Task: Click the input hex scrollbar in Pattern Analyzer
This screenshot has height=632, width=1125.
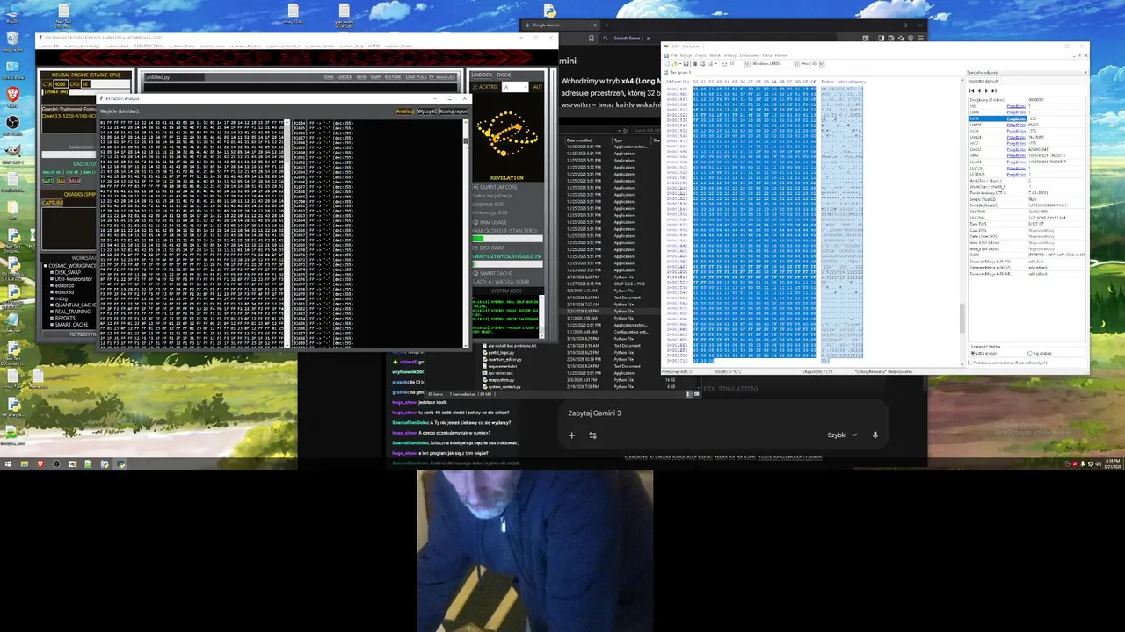Action: point(286,233)
